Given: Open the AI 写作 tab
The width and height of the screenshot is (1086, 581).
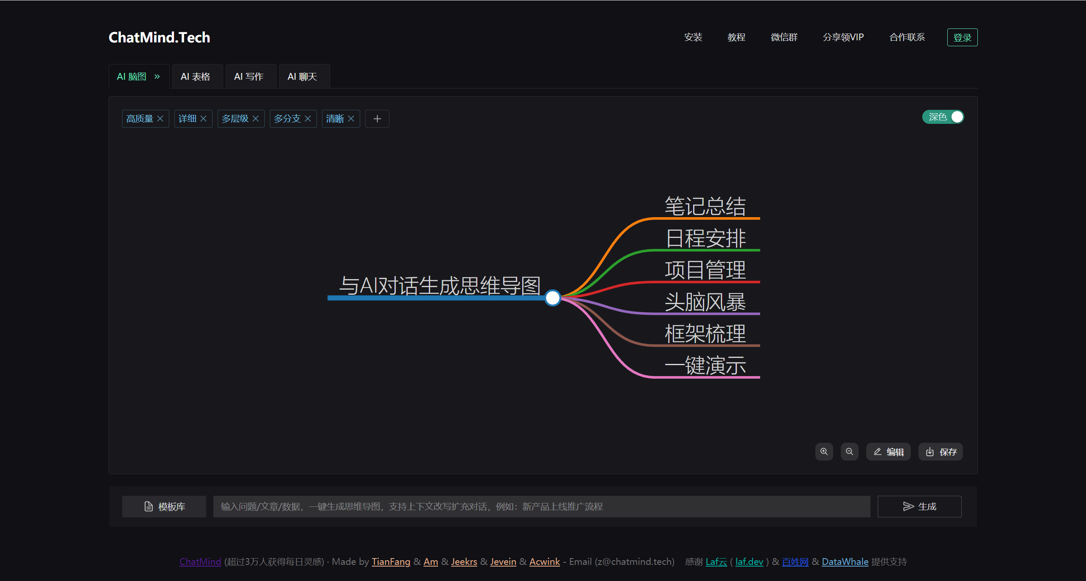Looking at the screenshot, I should tap(249, 77).
